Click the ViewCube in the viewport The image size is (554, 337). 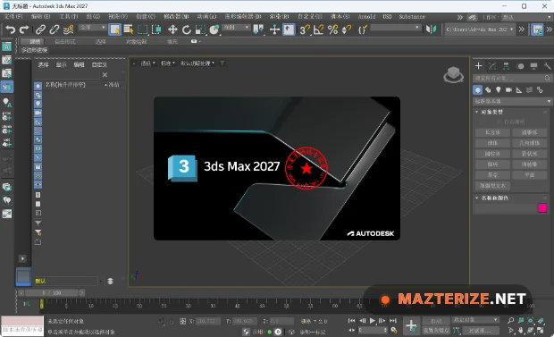coord(454,74)
